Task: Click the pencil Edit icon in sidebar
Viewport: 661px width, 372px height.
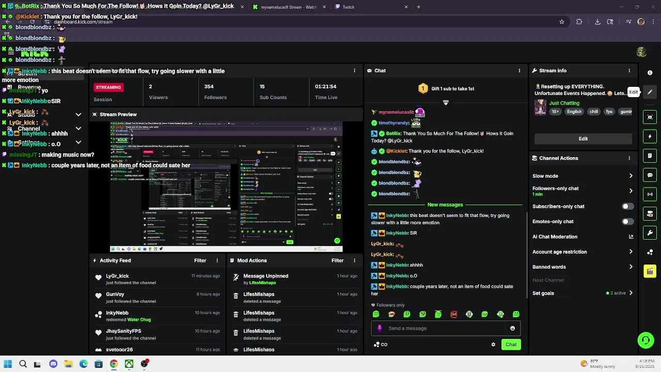Action: click(x=650, y=92)
